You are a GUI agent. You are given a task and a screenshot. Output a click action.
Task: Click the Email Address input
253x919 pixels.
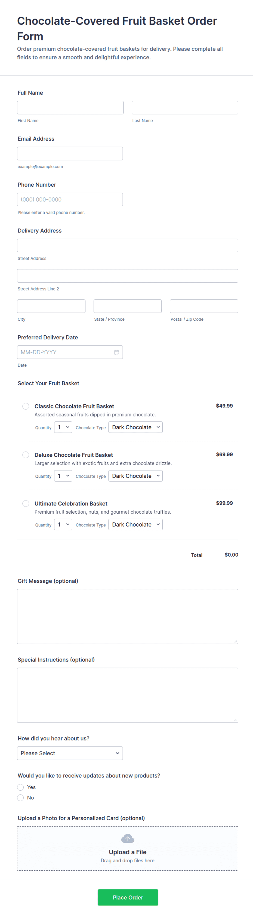click(70, 153)
